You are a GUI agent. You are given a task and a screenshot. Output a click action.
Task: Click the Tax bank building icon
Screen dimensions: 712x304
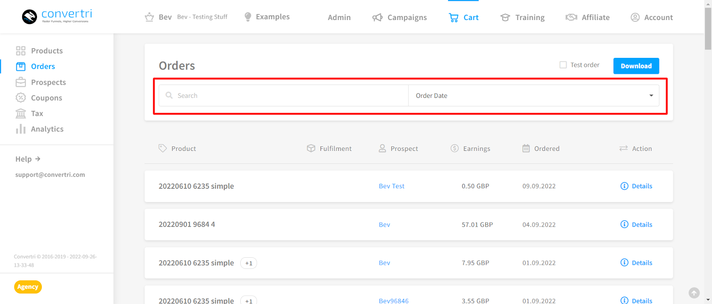click(x=20, y=113)
